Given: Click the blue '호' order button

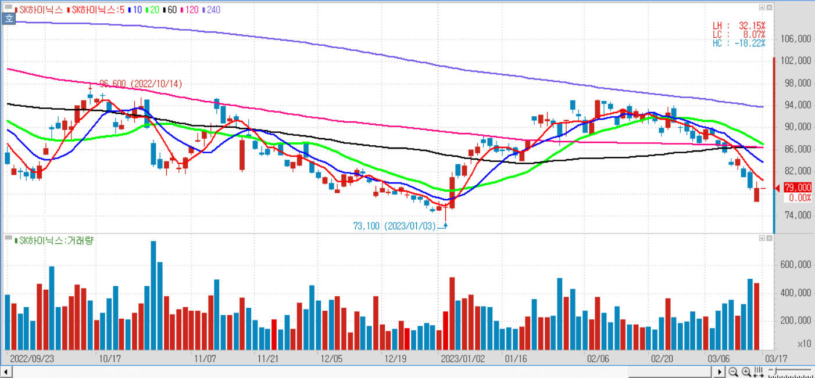Looking at the screenshot, I should tap(9, 19).
